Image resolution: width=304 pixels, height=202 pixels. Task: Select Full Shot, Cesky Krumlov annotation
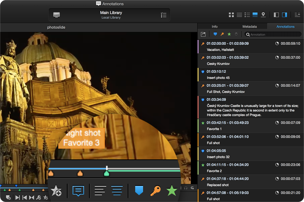coord(251,88)
